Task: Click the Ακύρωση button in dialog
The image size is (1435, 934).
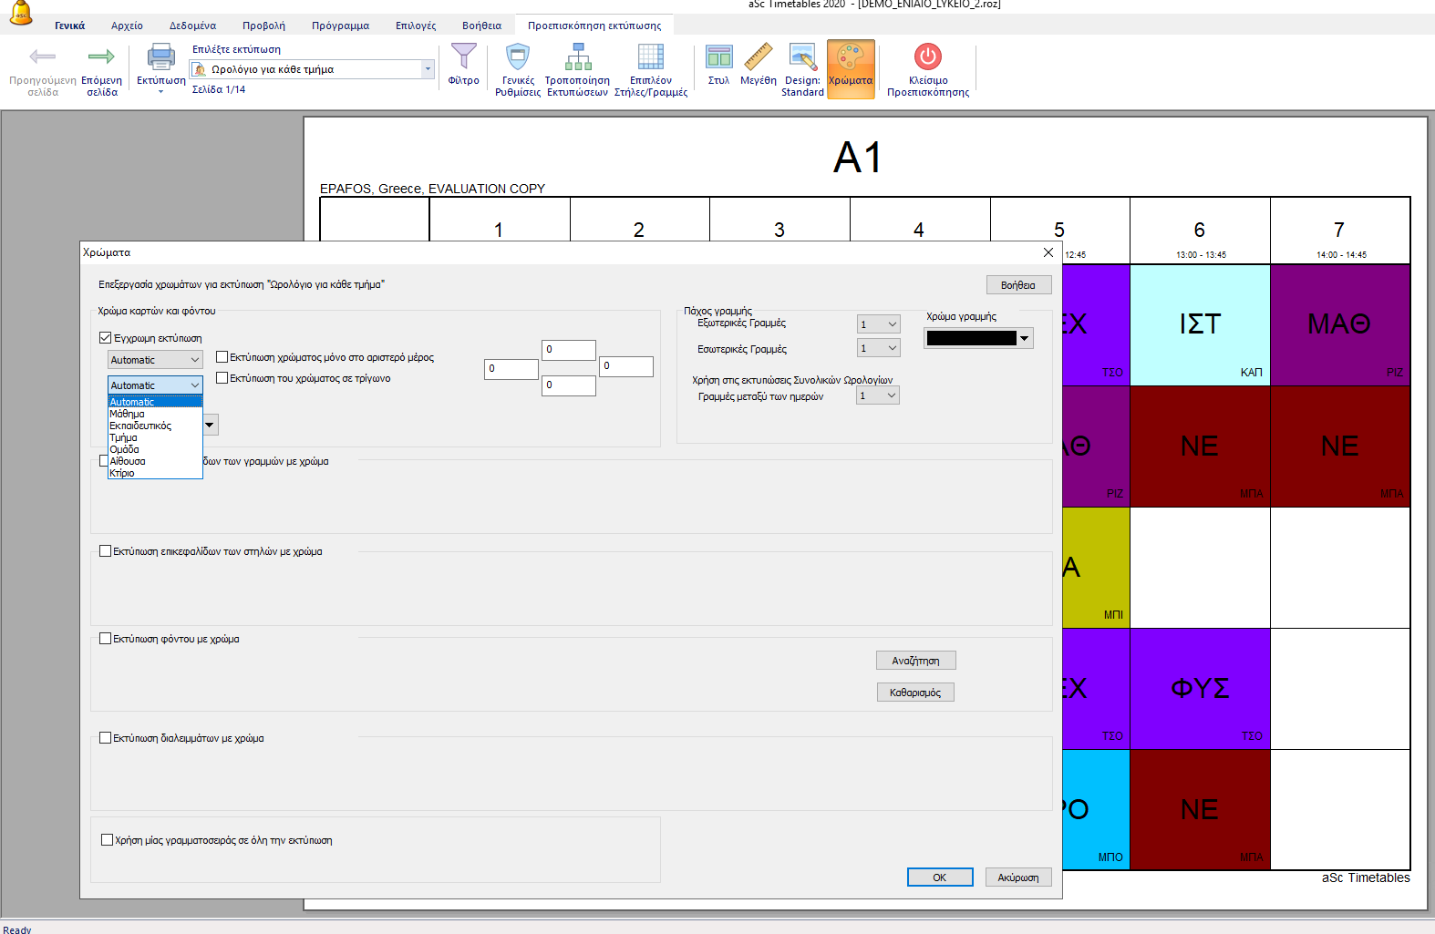Action: click(x=1017, y=878)
